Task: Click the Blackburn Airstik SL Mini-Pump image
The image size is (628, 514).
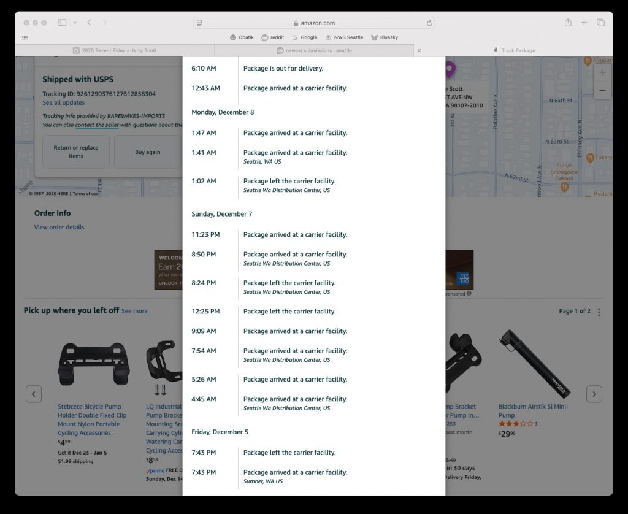Action: pyautogui.click(x=534, y=363)
